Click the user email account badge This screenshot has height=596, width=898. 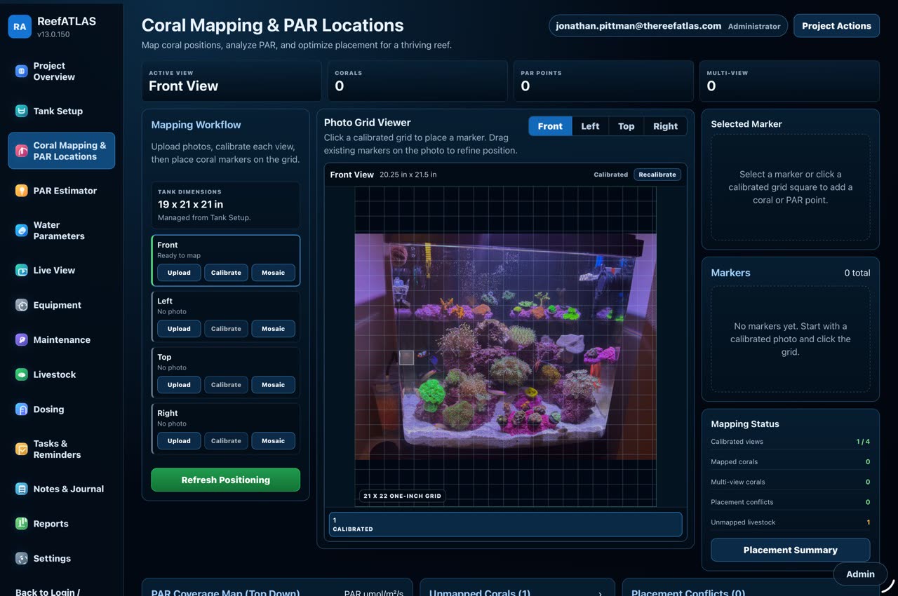pyautogui.click(x=668, y=26)
